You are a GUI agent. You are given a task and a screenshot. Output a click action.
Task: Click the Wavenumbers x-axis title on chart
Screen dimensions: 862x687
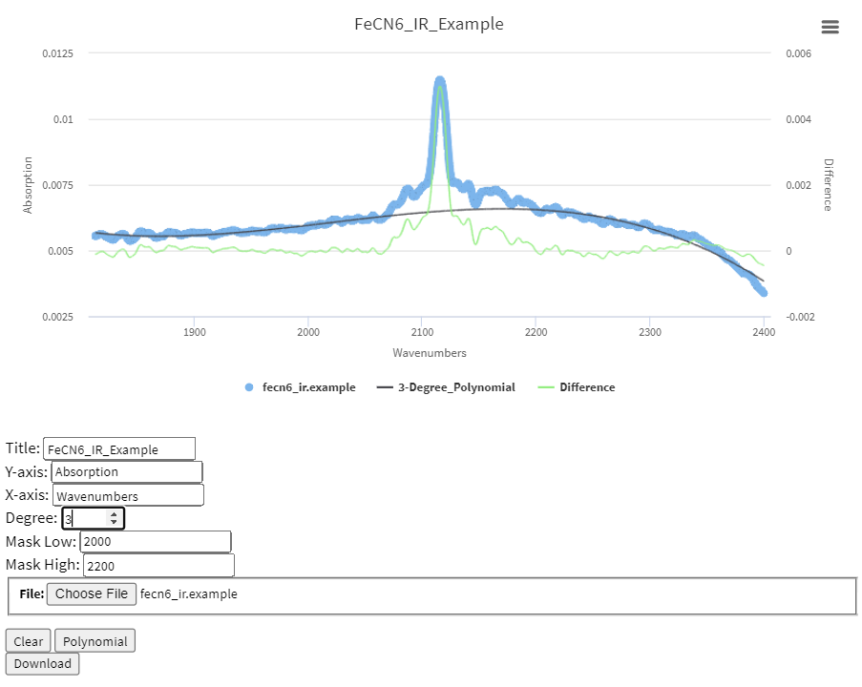pos(430,353)
